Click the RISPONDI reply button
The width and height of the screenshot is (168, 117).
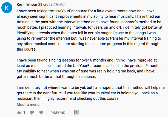[x=58, y=113]
